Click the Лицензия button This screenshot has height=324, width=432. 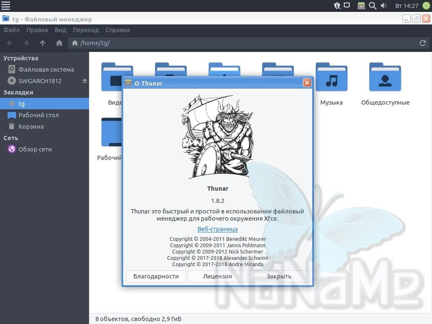click(217, 276)
